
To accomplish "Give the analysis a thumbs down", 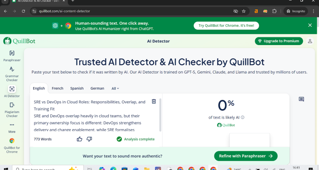I will pyautogui.click(x=89, y=139).
